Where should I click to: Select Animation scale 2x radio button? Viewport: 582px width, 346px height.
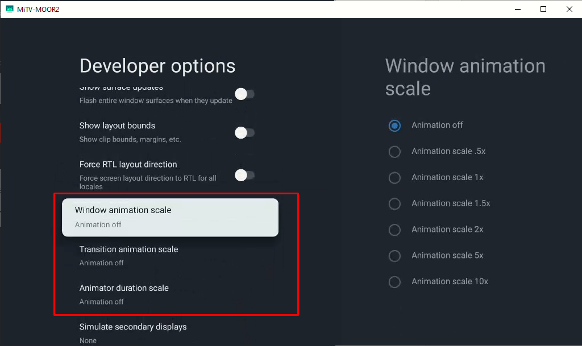[394, 230]
